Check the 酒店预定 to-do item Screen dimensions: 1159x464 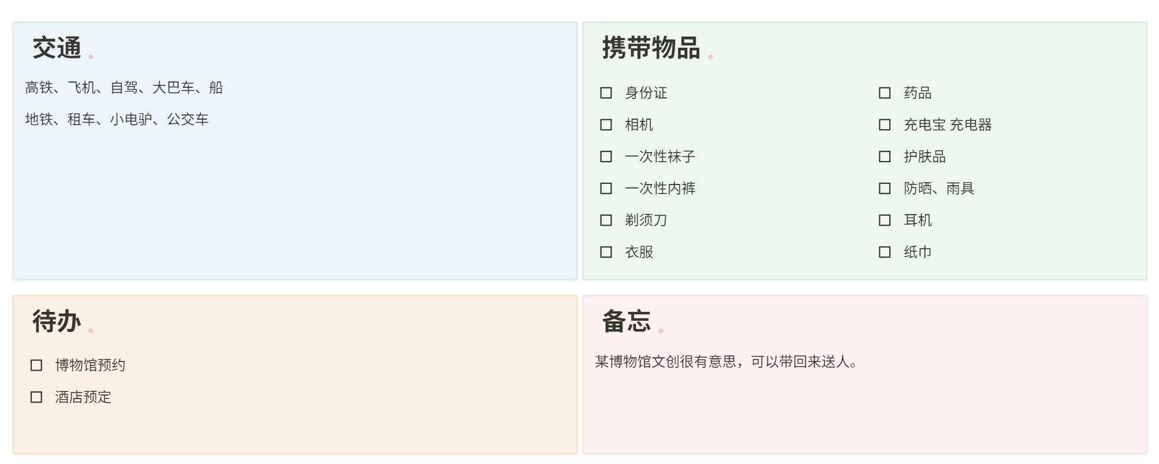[37, 397]
